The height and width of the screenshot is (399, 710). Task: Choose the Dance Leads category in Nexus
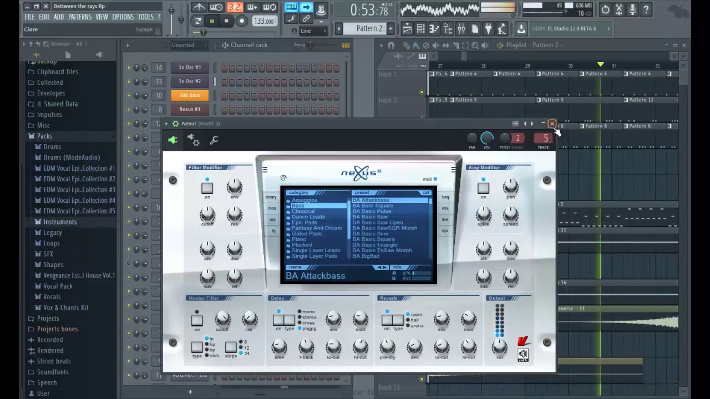(308, 217)
